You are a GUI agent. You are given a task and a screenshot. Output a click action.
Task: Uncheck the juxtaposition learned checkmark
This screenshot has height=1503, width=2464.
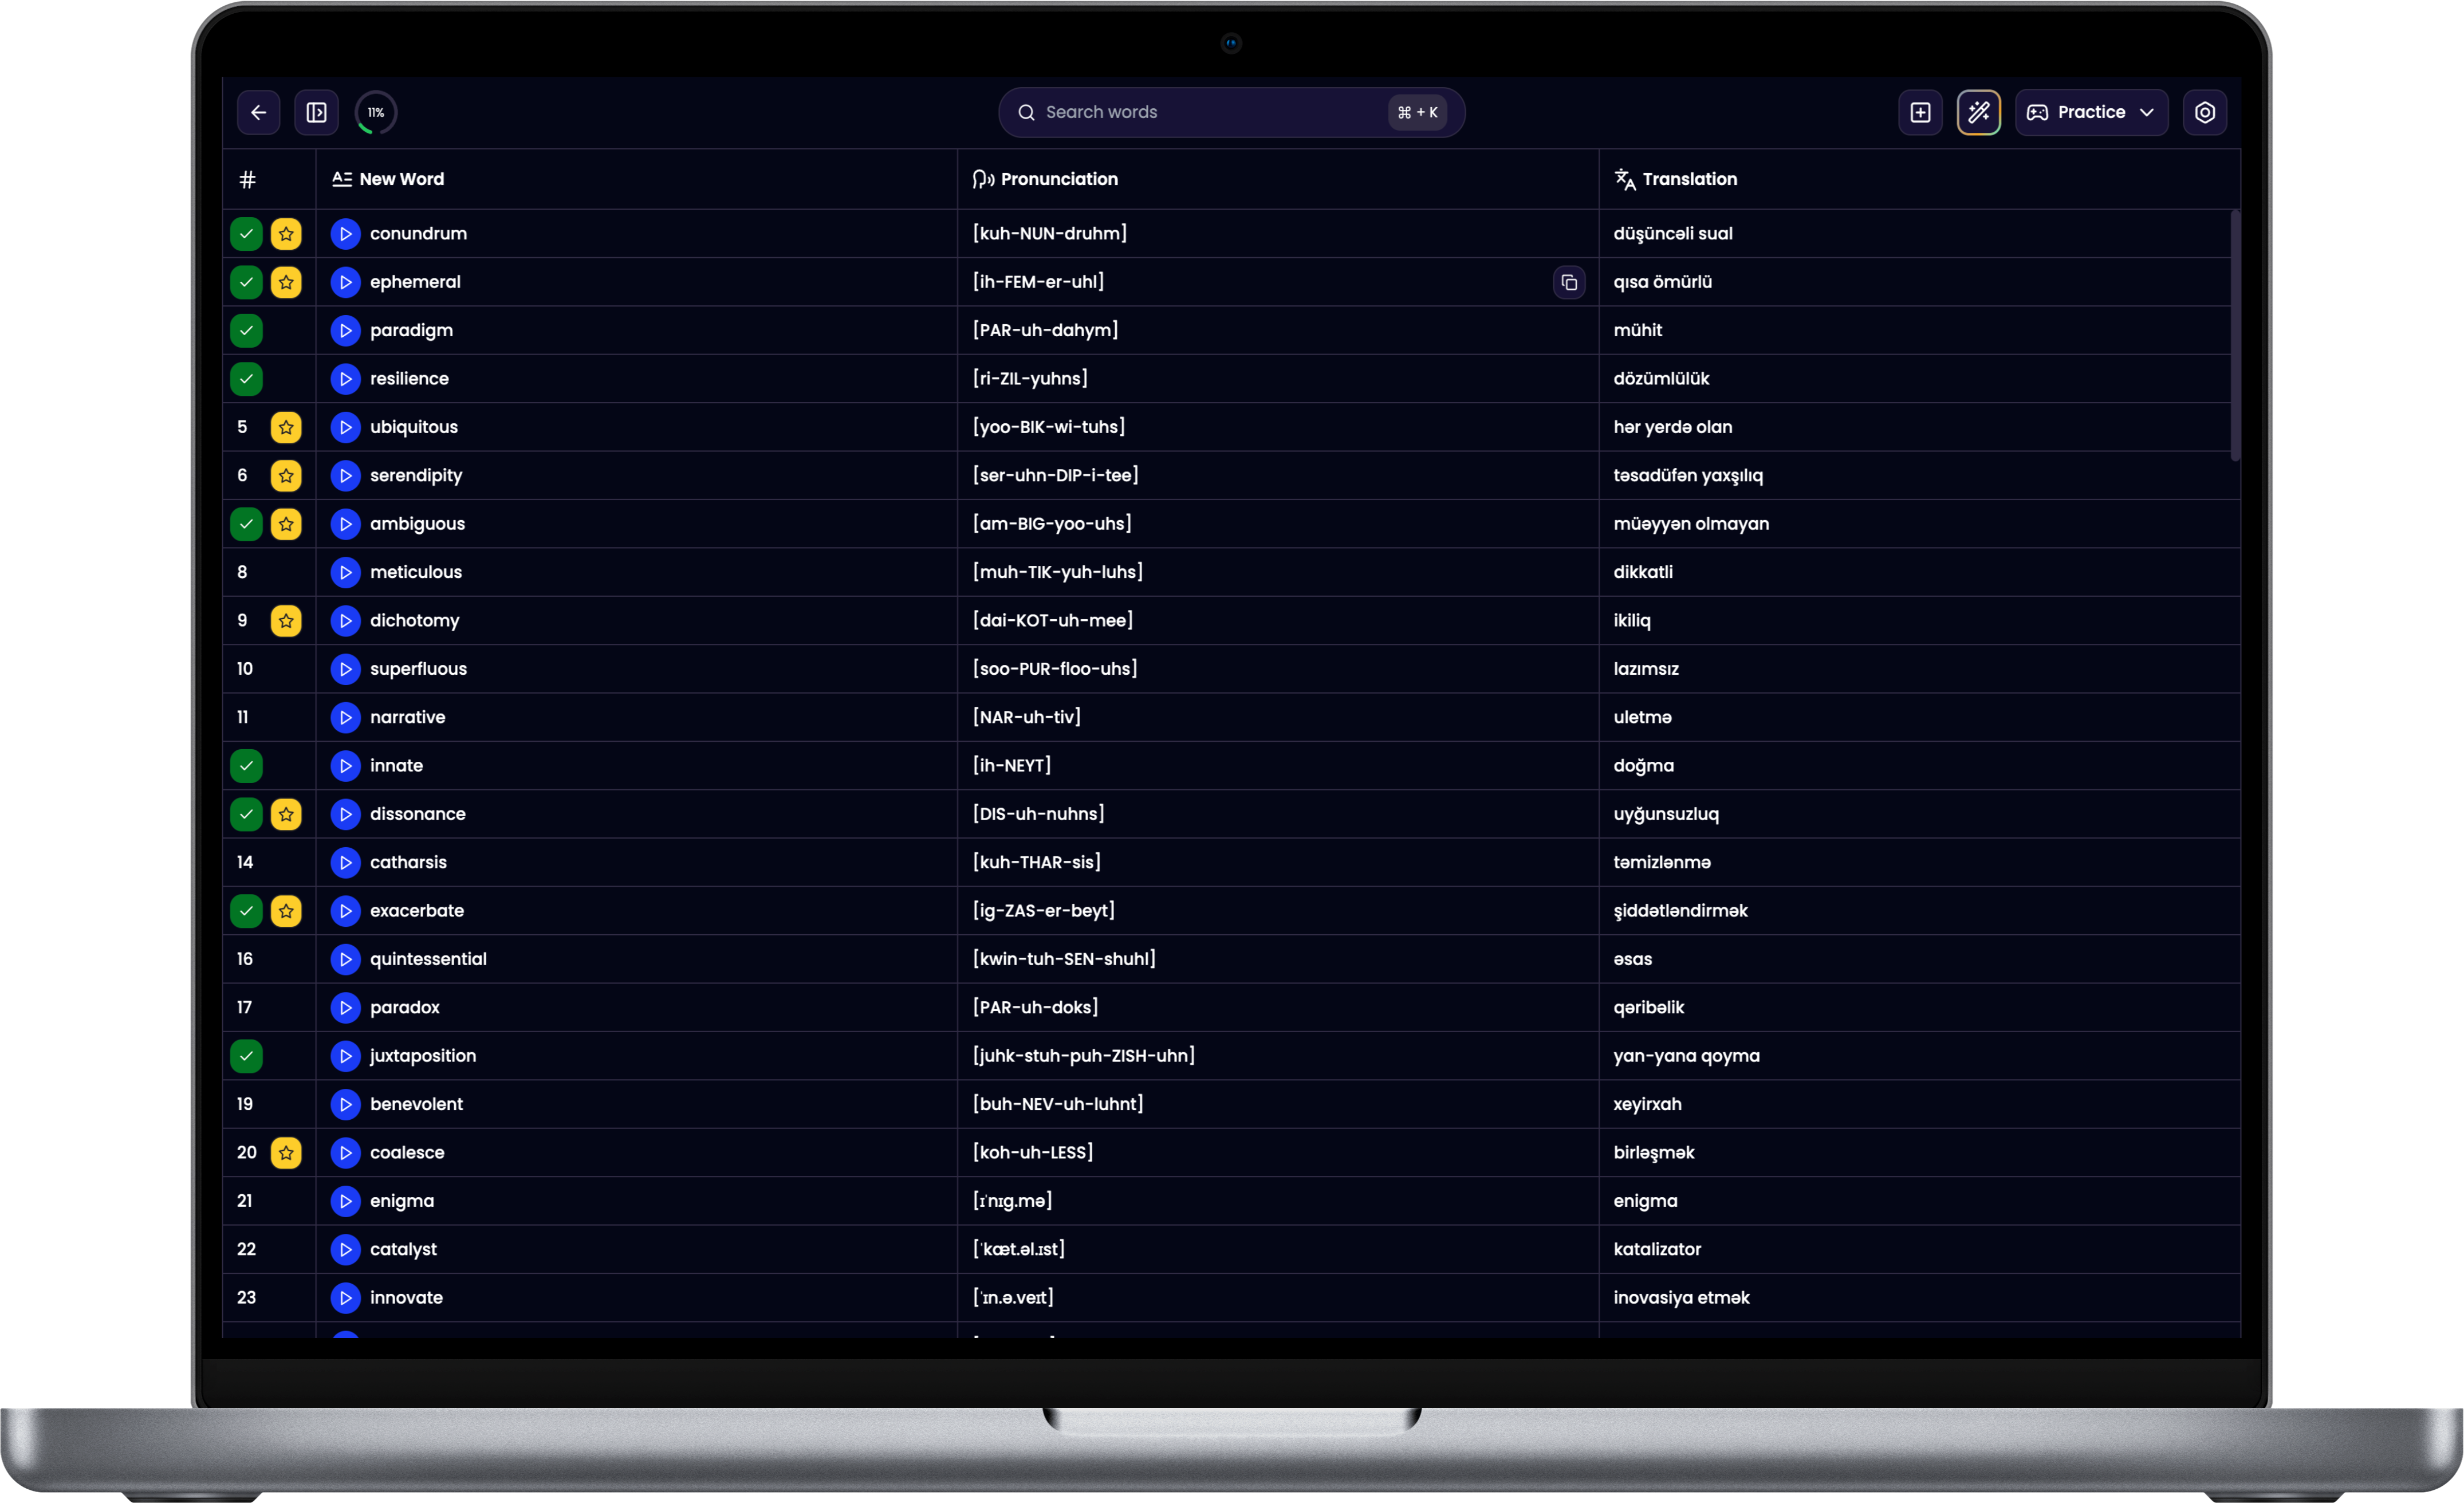tap(246, 1056)
